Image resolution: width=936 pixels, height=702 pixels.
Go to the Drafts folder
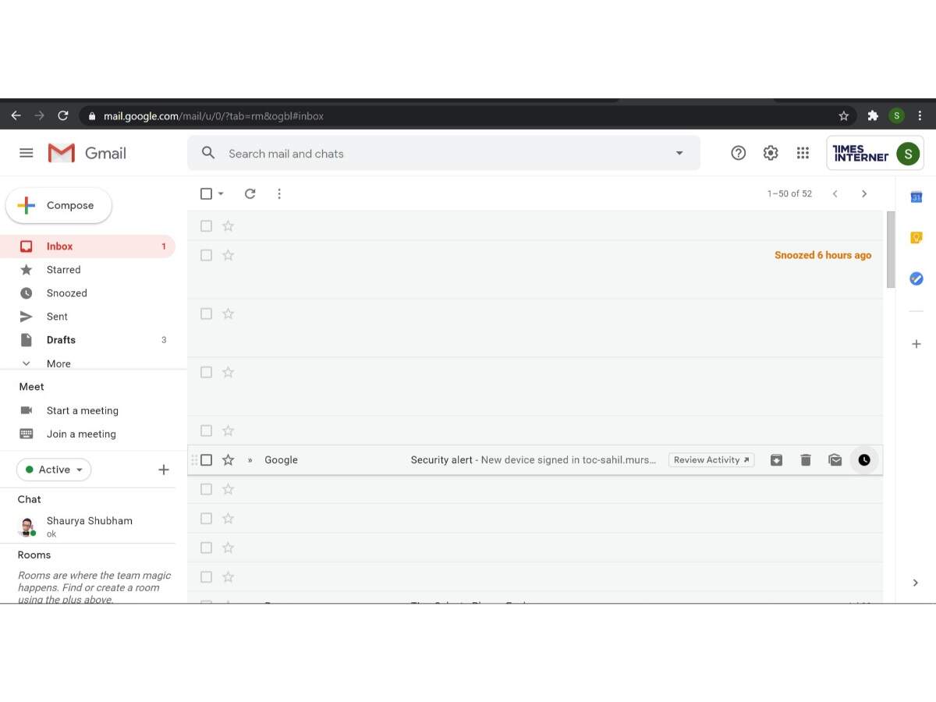point(61,340)
